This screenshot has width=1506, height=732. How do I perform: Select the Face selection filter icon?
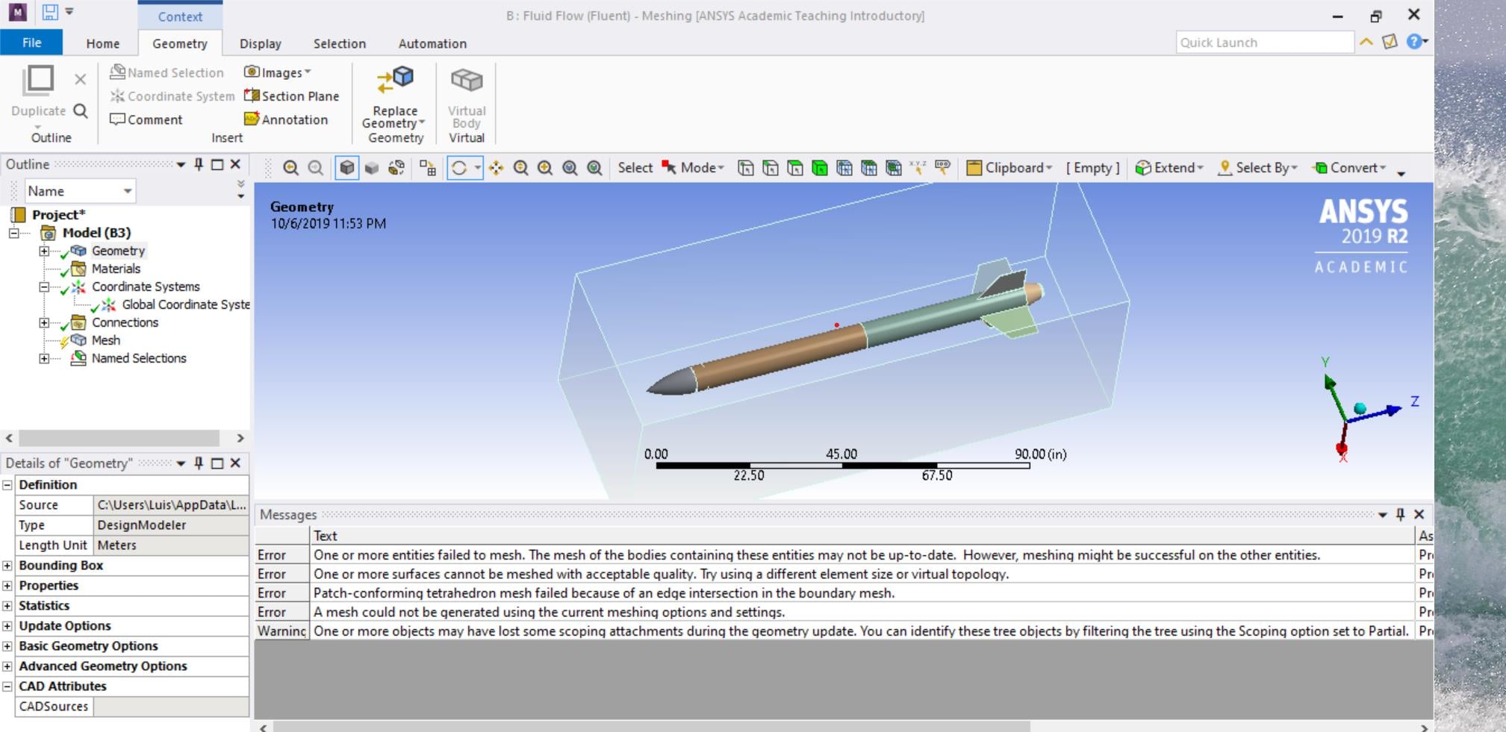click(x=794, y=168)
